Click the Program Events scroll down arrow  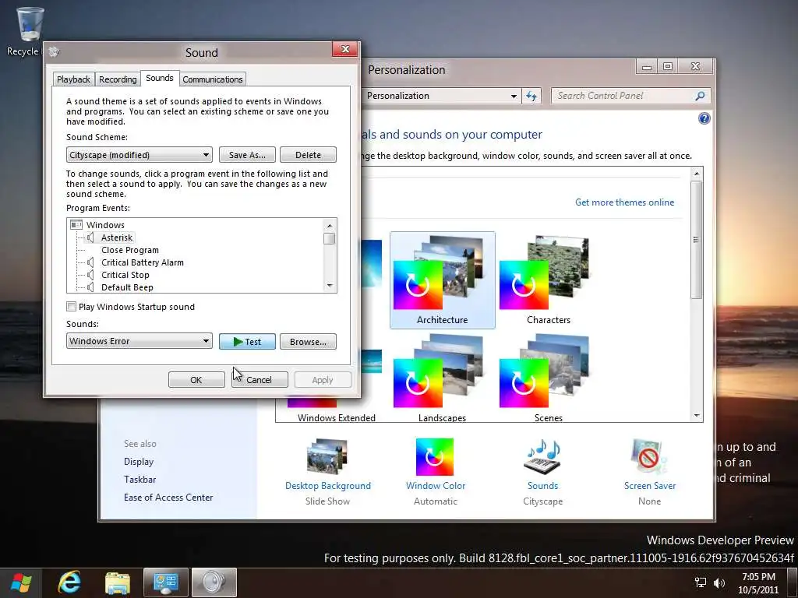330,286
